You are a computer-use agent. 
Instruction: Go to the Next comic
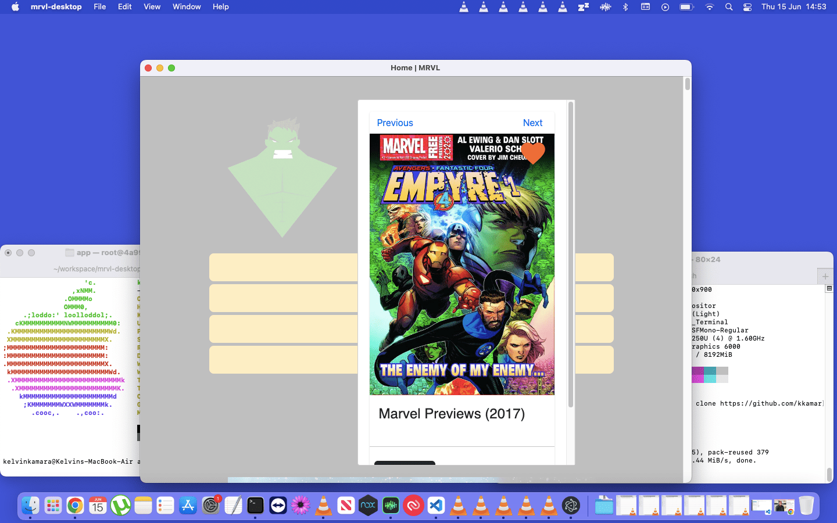pyautogui.click(x=532, y=123)
